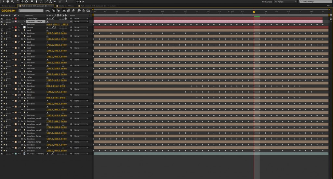
Task: Select the Rotation tool
Action: tap(18, 2)
